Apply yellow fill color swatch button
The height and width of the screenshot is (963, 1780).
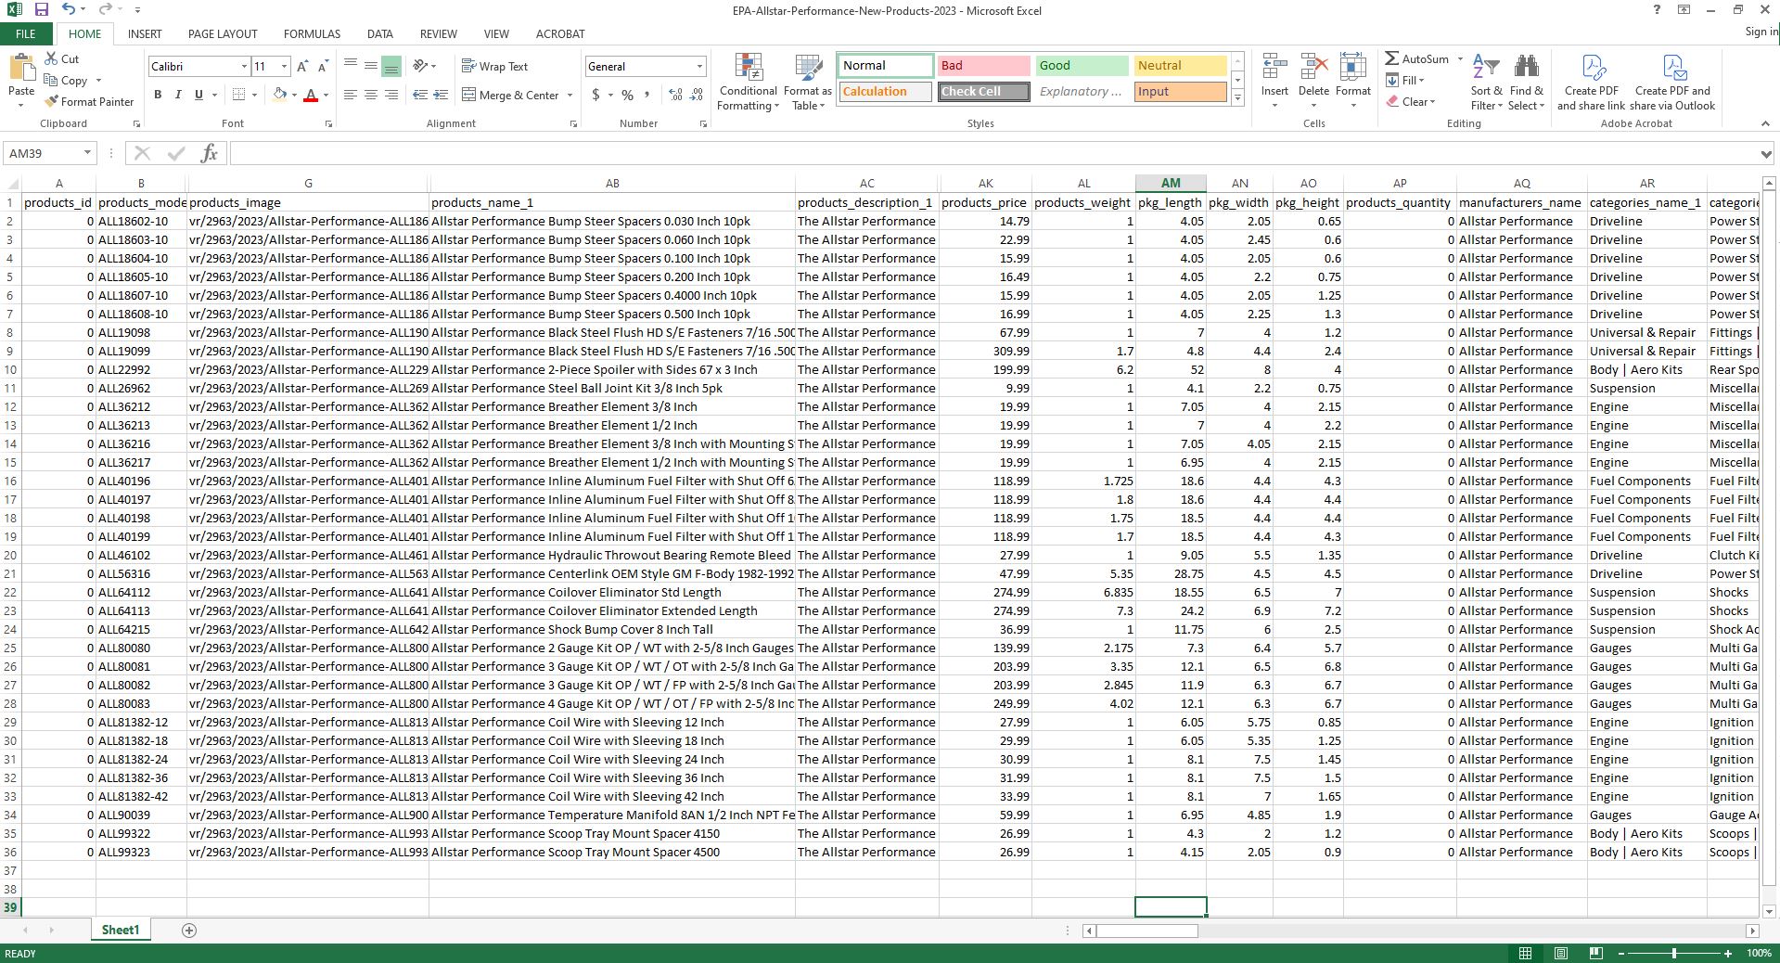[280, 95]
